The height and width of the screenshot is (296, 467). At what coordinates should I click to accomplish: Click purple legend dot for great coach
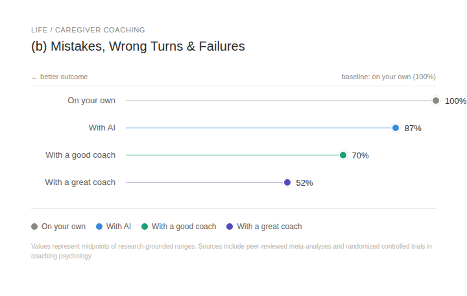coord(230,227)
